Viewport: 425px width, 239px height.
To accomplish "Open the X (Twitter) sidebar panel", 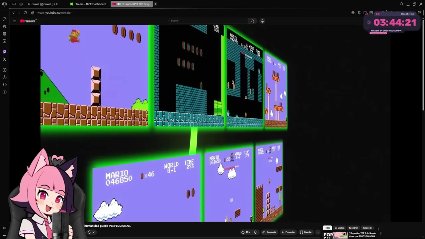I will coord(4,59).
